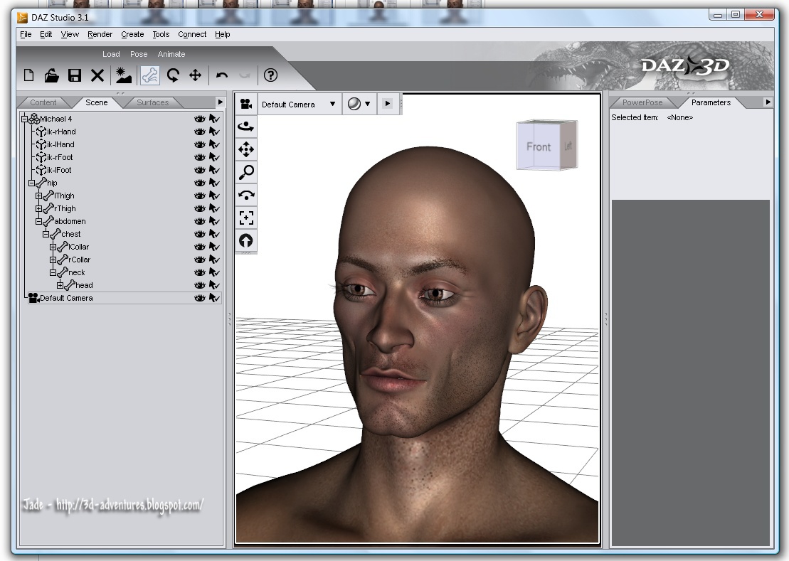The height and width of the screenshot is (561, 789).
Task: Select ik-rFoot in the scene tree
Action: pos(60,157)
